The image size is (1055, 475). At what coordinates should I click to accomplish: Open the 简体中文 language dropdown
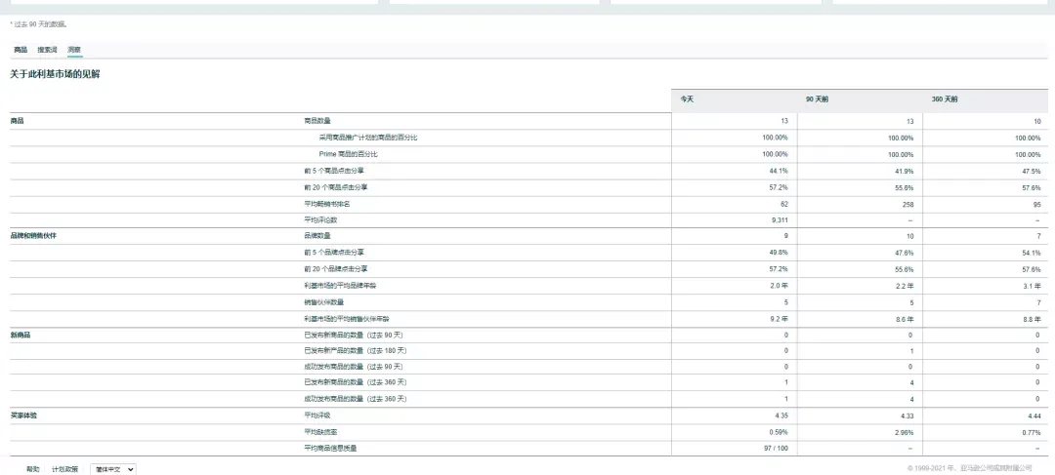pos(113,469)
